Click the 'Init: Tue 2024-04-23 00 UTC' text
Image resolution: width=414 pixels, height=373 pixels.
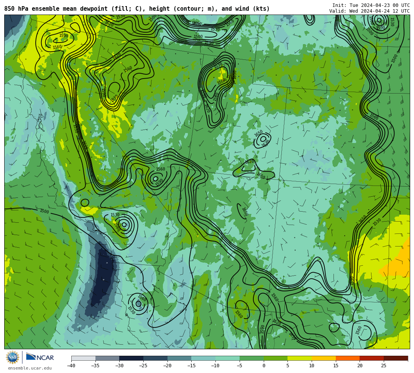coord(371,5)
